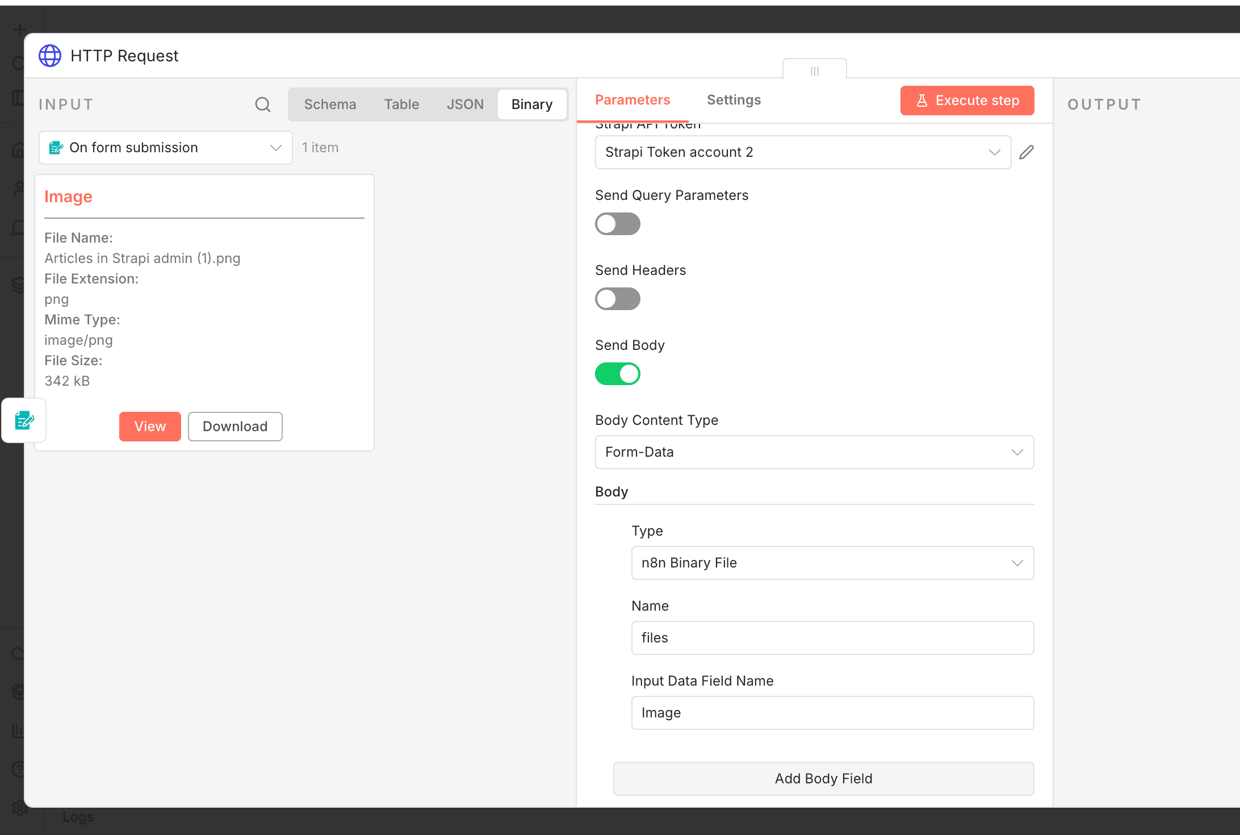Enable Send Query Parameters toggle
Image resolution: width=1240 pixels, height=835 pixels.
pos(617,224)
